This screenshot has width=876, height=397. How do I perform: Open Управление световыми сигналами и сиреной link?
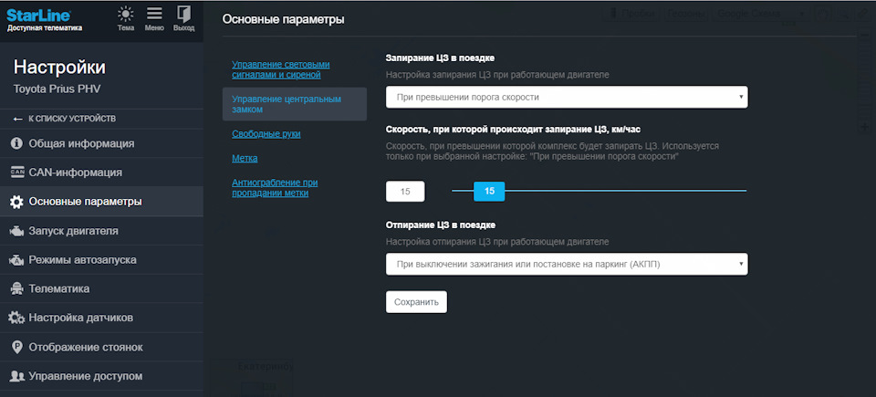click(280, 69)
